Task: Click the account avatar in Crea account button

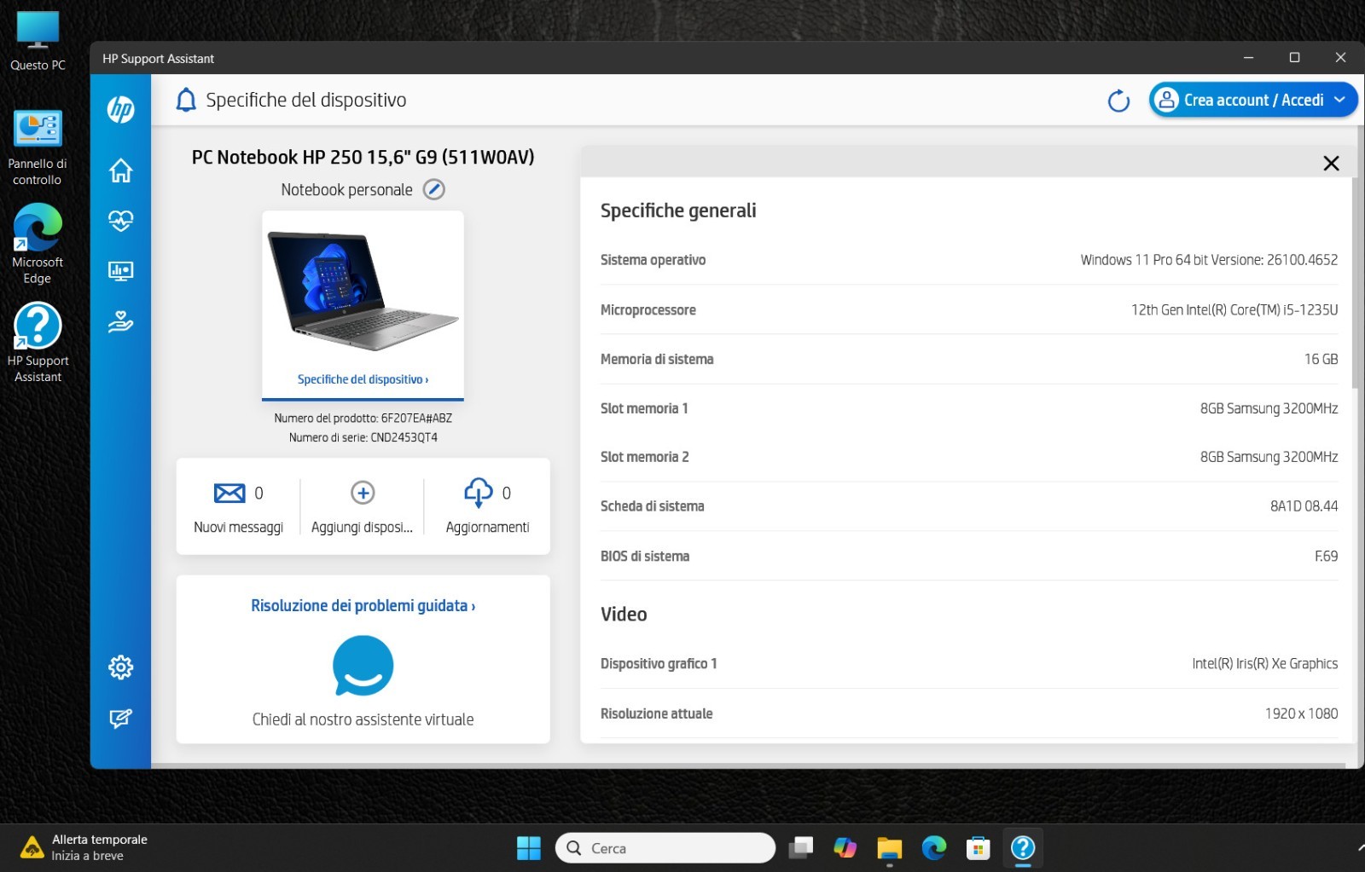Action: [x=1166, y=100]
